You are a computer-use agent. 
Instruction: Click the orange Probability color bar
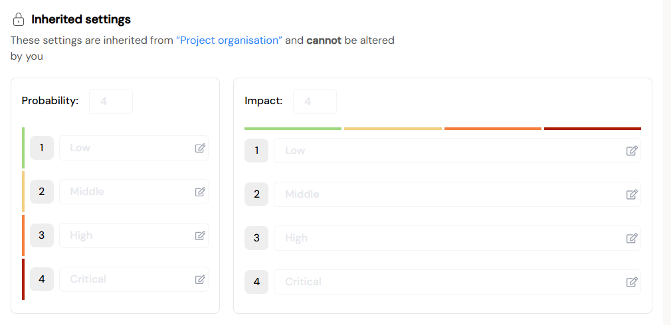[x=23, y=235]
